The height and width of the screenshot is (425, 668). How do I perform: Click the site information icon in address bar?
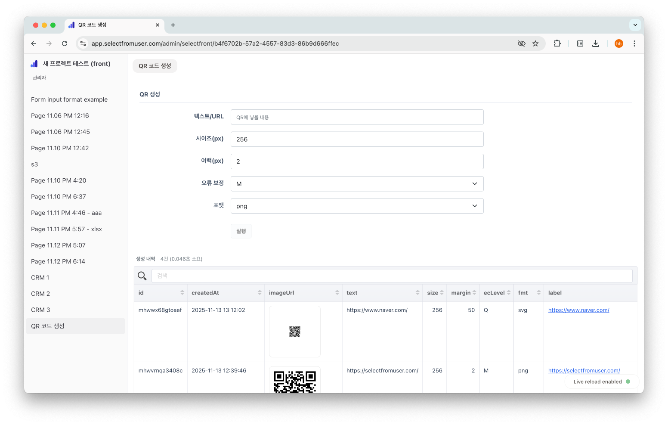(x=83, y=43)
